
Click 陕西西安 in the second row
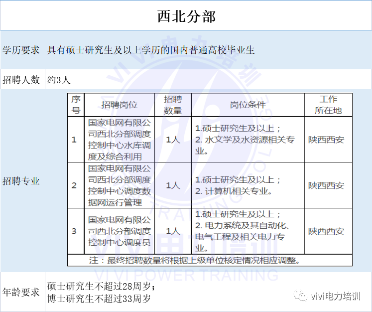[326, 185]
